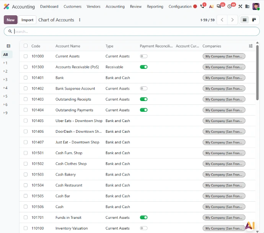Enable reconciliation toggle for 101000 Current Assets
This screenshot has width=264, height=233.
pos(143,56)
